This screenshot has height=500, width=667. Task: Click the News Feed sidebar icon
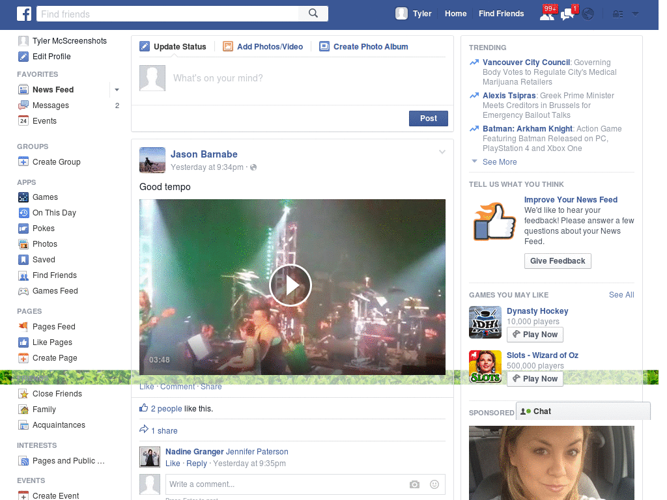click(x=23, y=90)
